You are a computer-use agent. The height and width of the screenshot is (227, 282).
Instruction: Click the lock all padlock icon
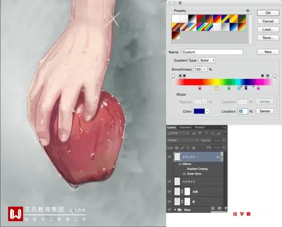click(x=194, y=148)
